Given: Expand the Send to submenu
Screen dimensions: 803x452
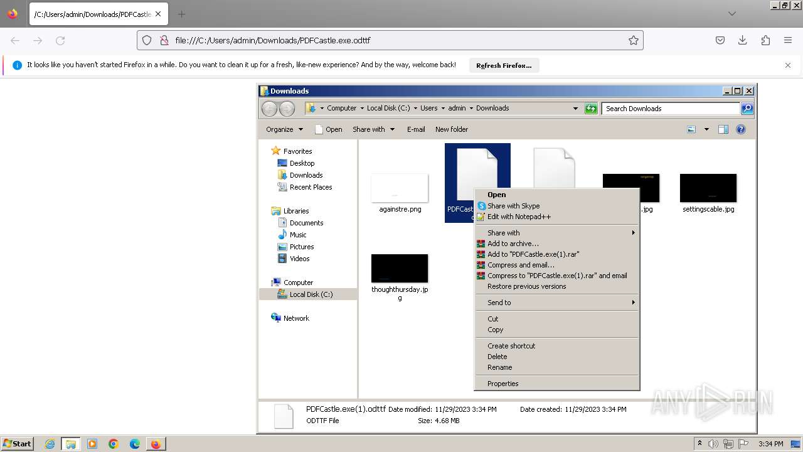Looking at the screenshot, I should pyautogui.click(x=556, y=303).
